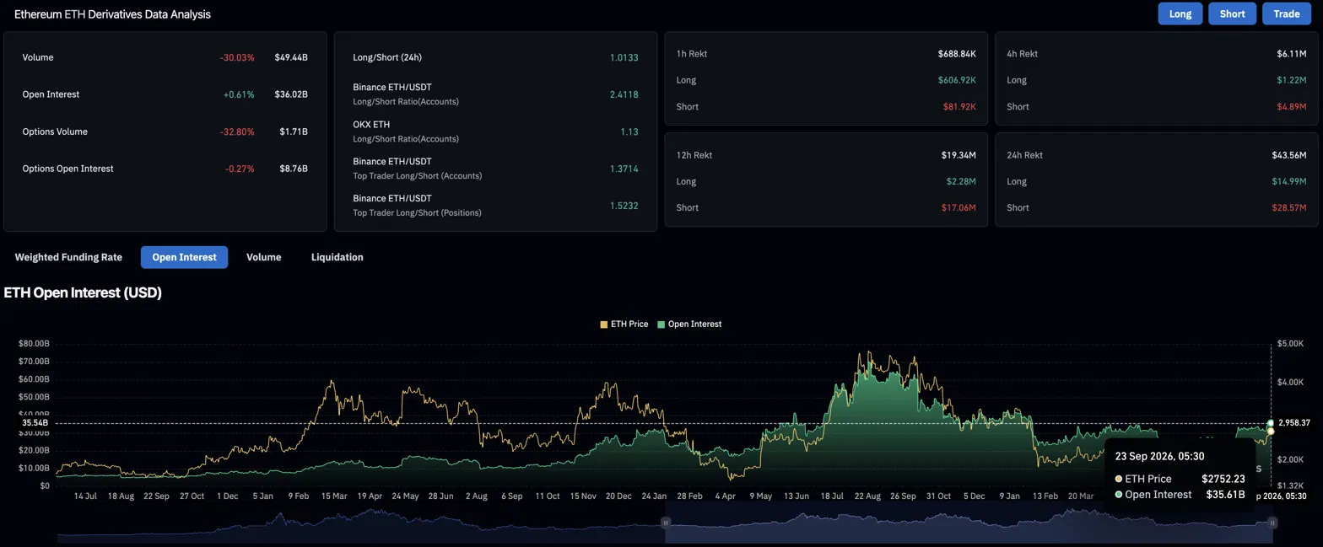Click the 35.54B axis crosshair label
1323x547 pixels.
pyautogui.click(x=35, y=422)
